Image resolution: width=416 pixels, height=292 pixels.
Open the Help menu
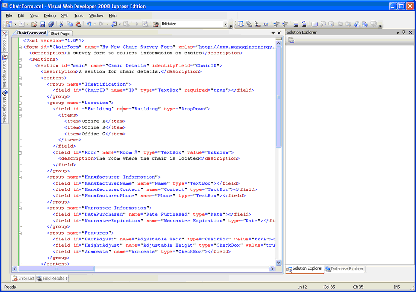113,16
